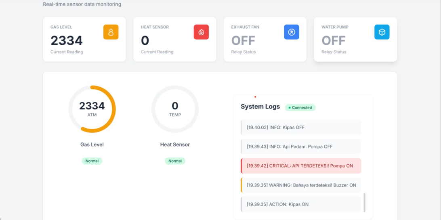441x220 pixels.
Task: Select log entry 'Api Padam. Pompa OFF'
Action: (301, 147)
